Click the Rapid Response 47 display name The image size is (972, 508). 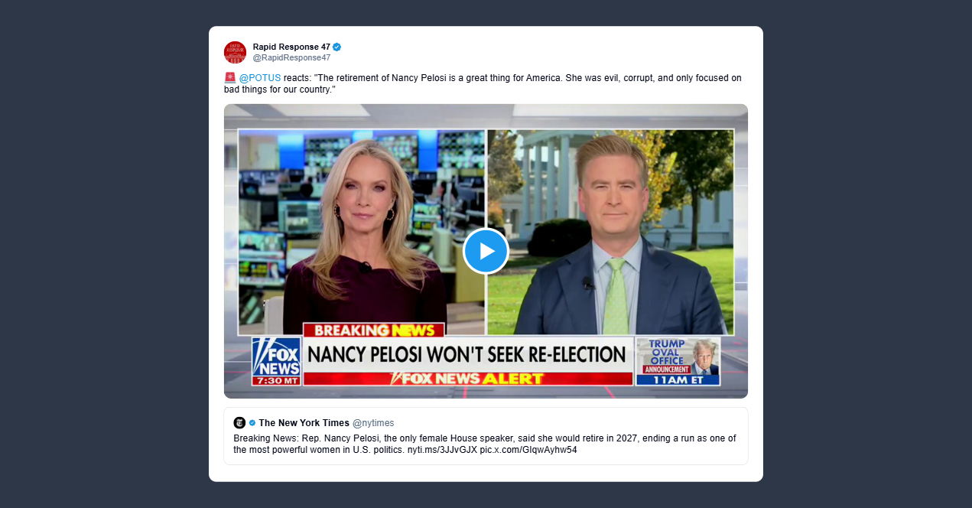291,47
